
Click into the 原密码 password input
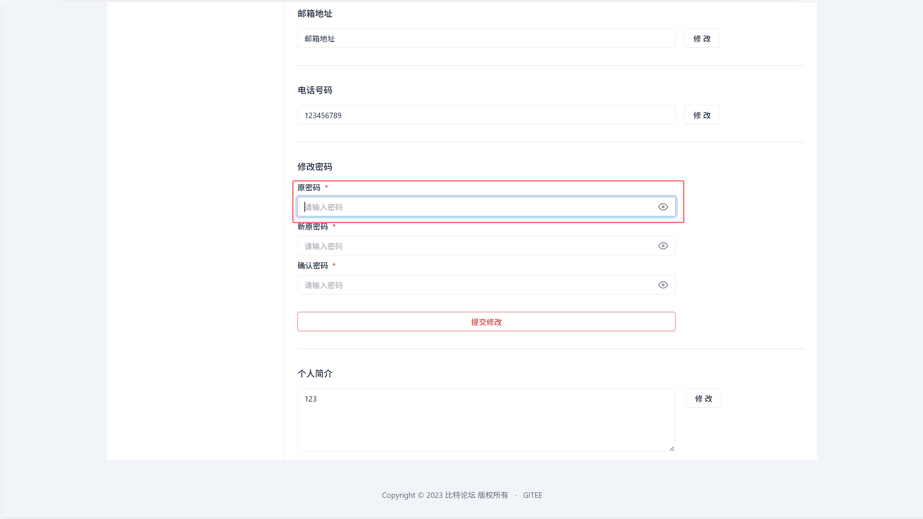(474, 207)
